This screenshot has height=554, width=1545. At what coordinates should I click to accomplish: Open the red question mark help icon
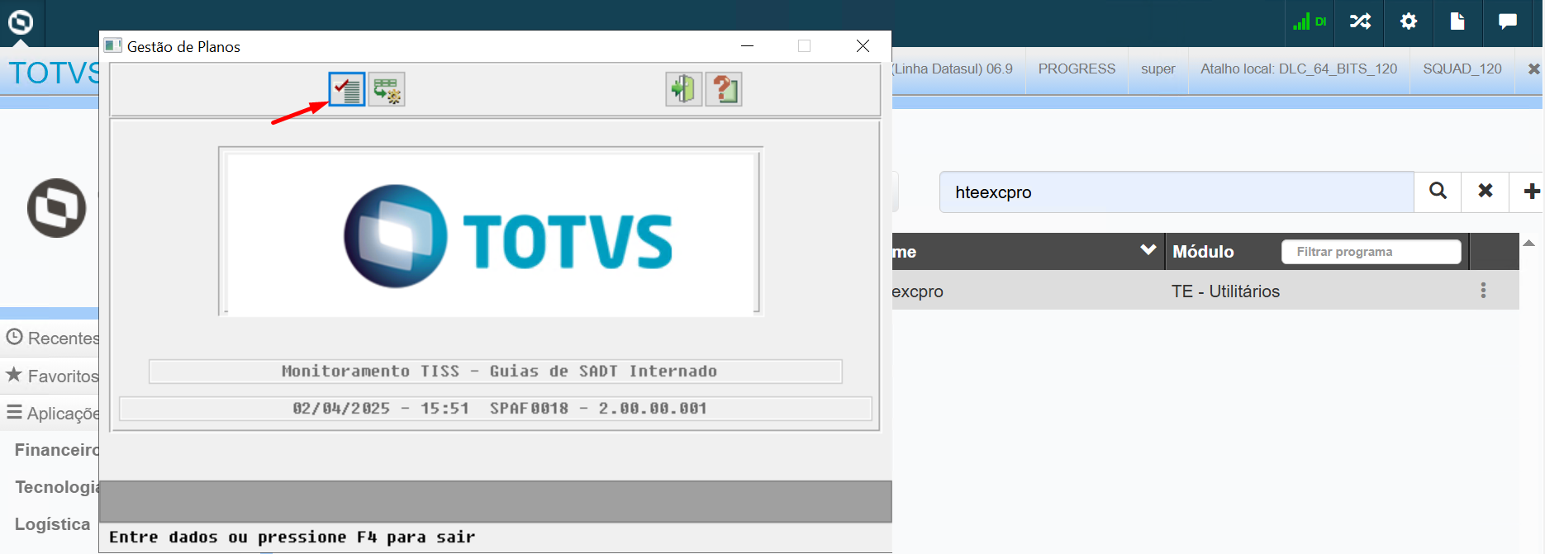point(724,89)
